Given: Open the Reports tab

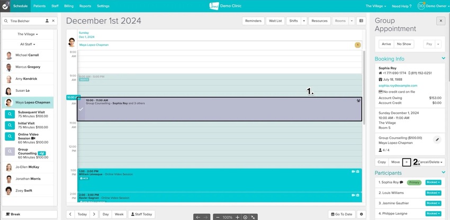Looking at the screenshot, I should click(x=85, y=6).
